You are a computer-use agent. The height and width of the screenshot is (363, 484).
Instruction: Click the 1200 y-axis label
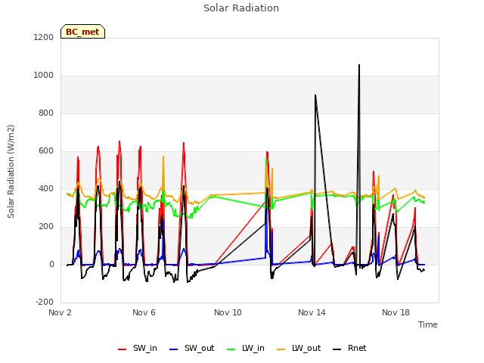[44, 37]
